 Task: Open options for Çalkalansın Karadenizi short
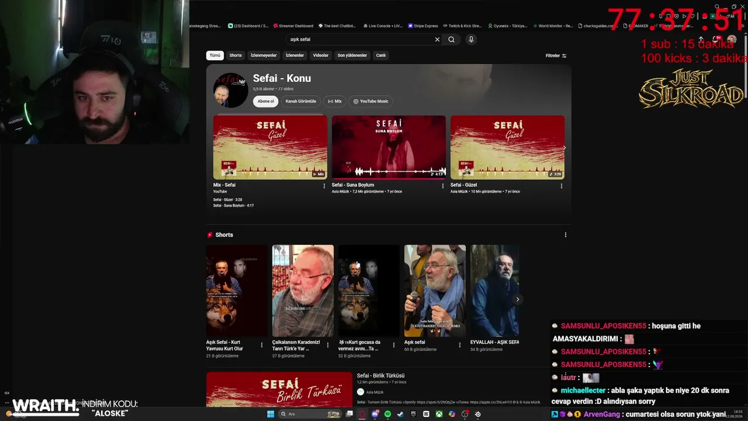[x=328, y=345]
